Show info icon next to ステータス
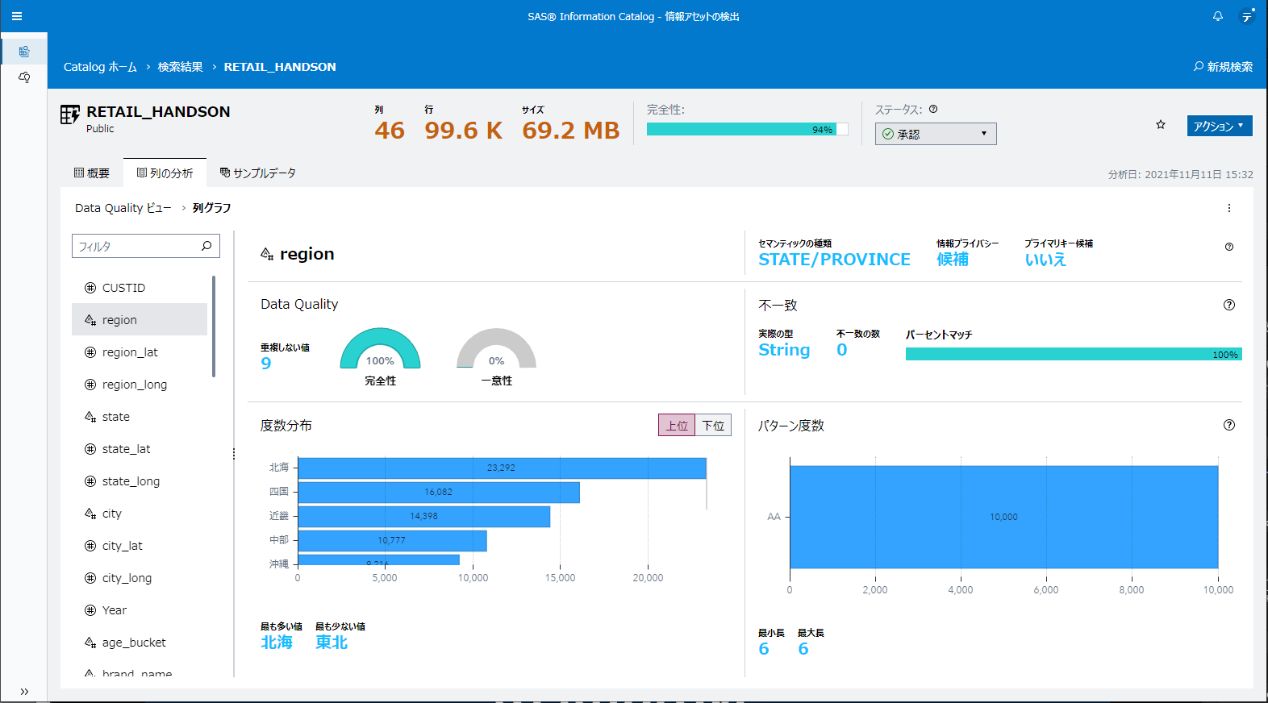 933,109
